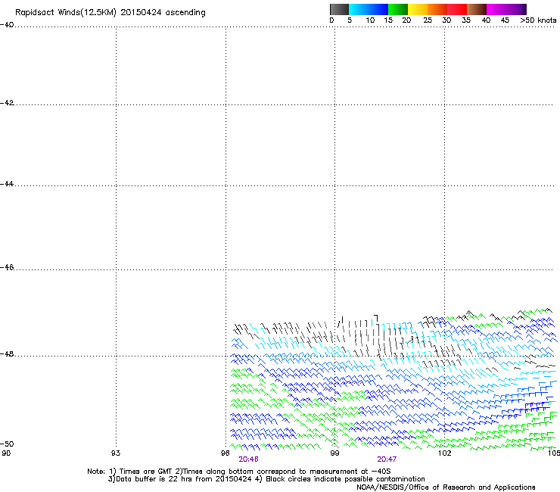
Task: Click the yellow 20-25 knots color segment
Action: coord(418,9)
